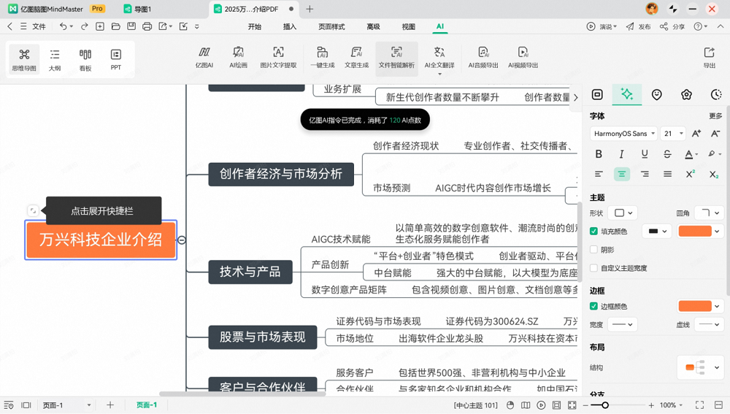
Task: Select the 文件智能解析 tool
Action: [x=396, y=58]
